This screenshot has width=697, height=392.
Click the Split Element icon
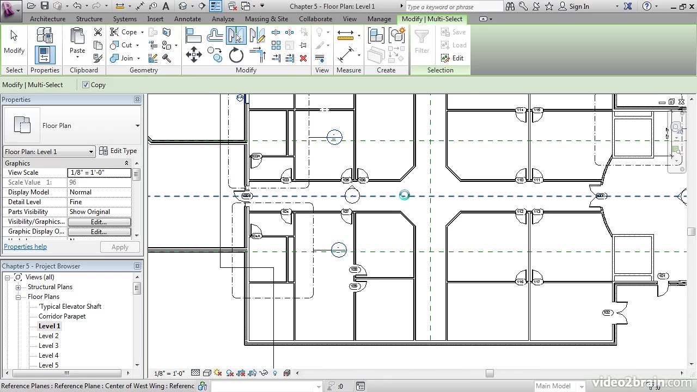(276, 32)
